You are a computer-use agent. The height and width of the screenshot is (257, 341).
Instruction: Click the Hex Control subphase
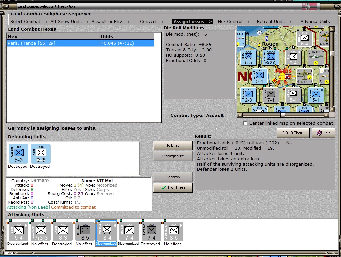234,22
